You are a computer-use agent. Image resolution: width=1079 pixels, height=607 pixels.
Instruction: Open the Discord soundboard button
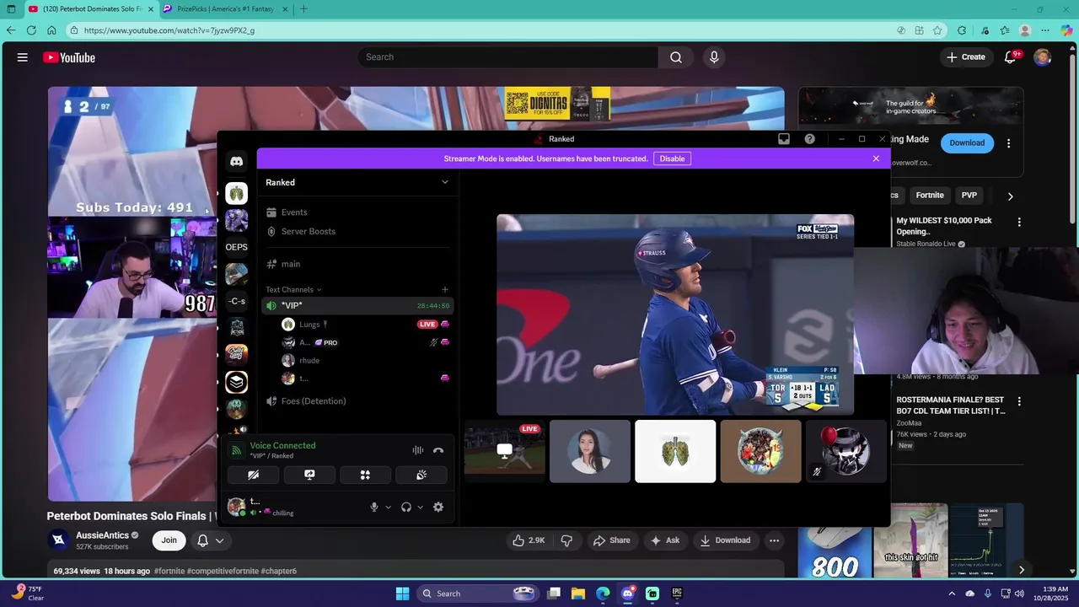pyautogui.click(x=421, y=475)
